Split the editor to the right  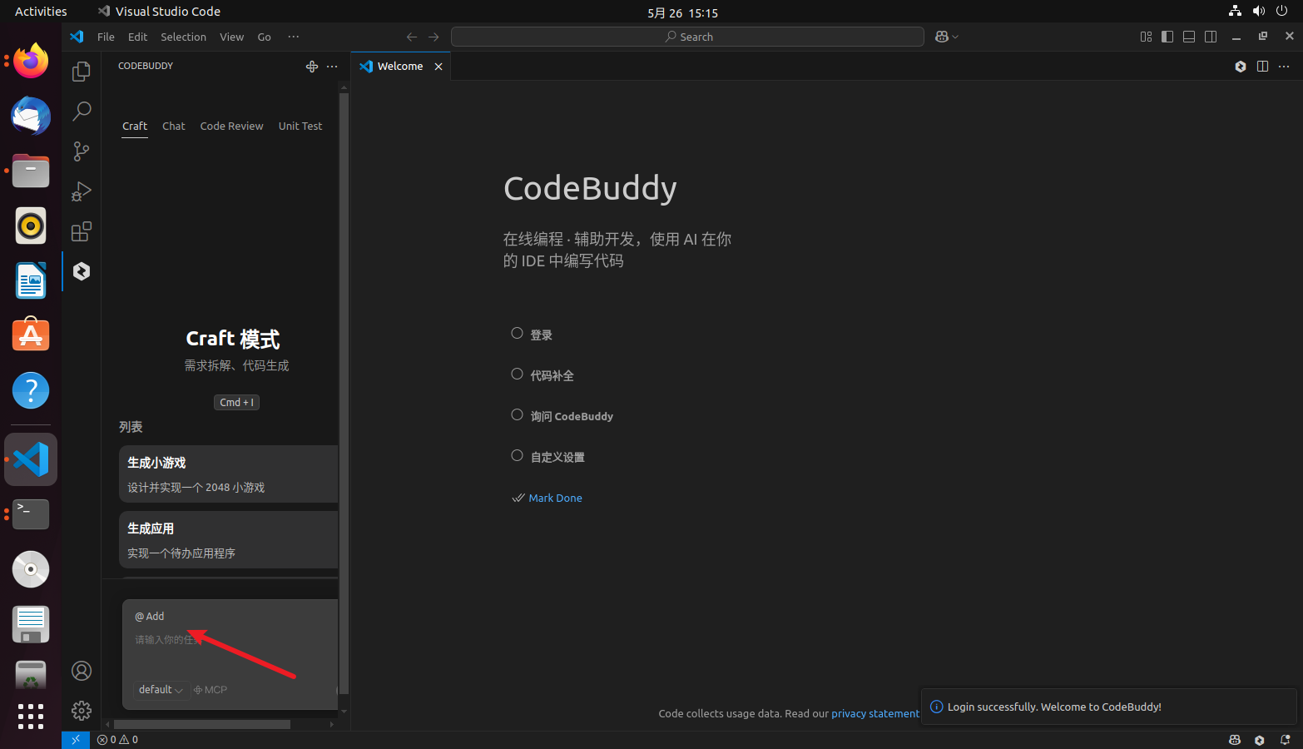click(1262, 67)
